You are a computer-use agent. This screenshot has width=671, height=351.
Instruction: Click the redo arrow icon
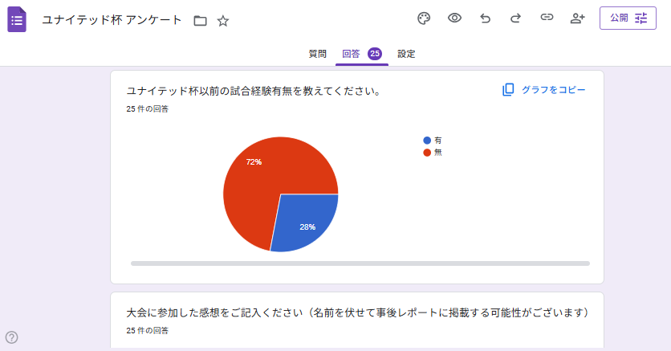515,18
